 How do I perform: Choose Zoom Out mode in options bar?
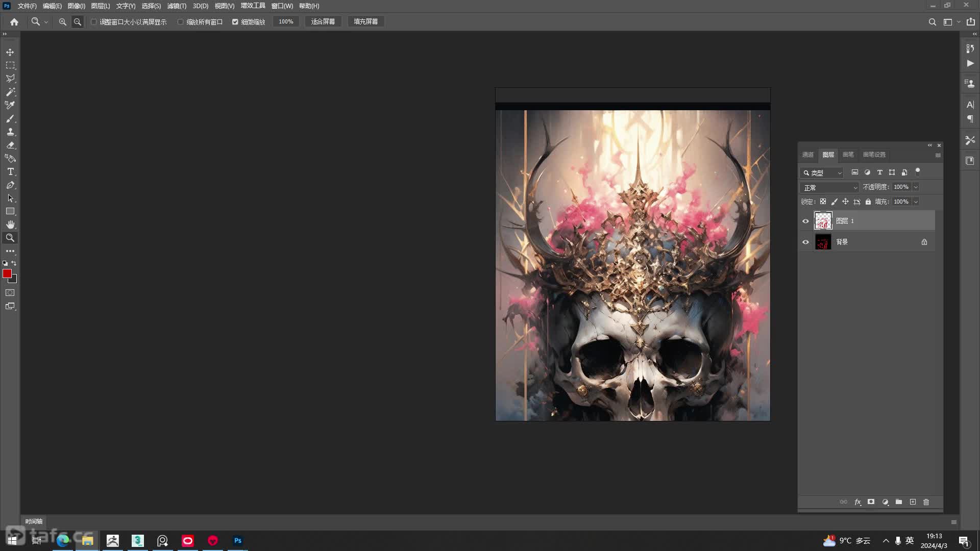tap(78, 22)
